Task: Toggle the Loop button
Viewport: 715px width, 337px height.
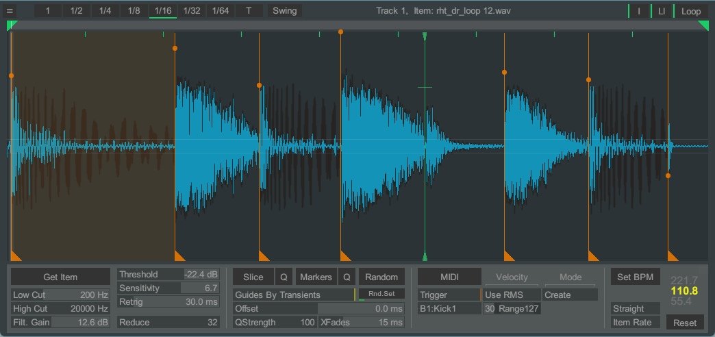Action: [x=691, y=12]
